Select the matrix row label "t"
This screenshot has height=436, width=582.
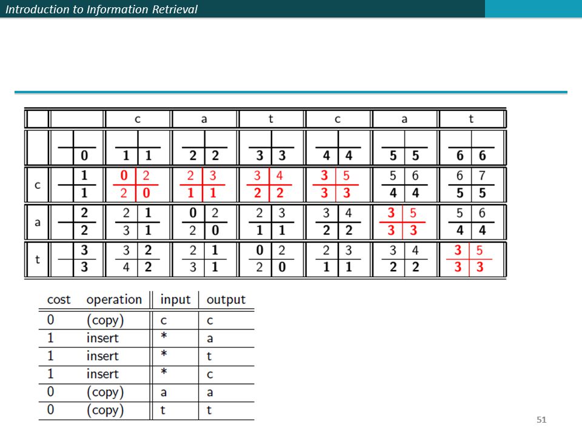[38, 259]
